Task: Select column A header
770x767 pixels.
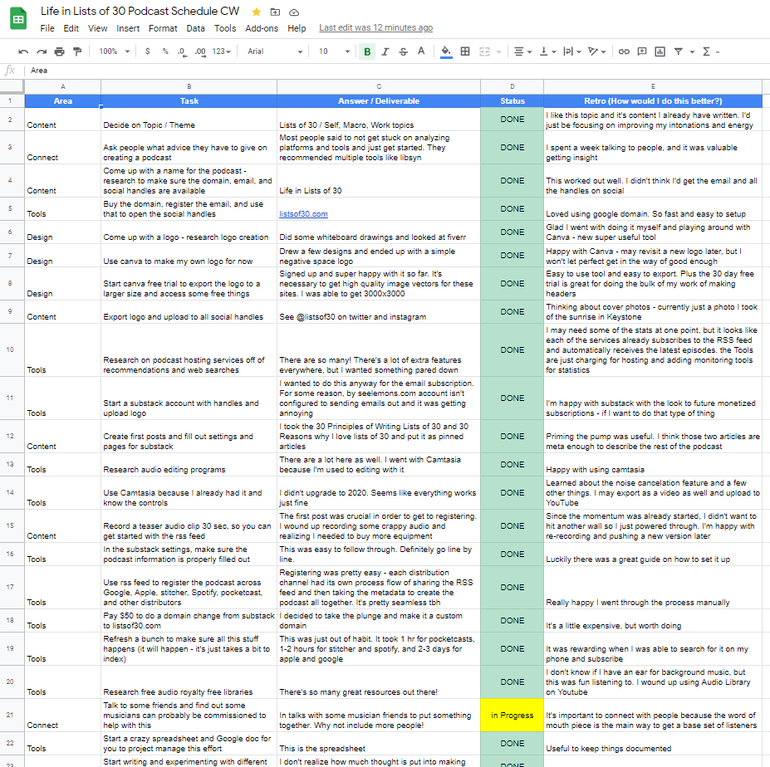Action: (63, 86)
